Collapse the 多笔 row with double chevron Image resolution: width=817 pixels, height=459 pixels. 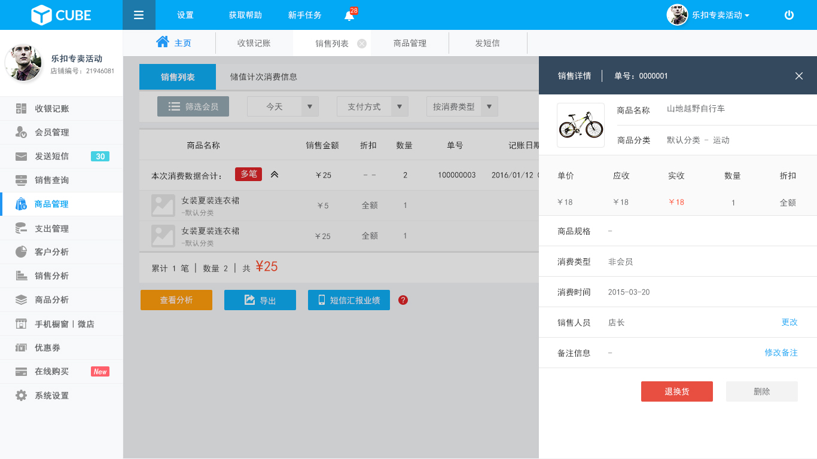[275, 175]
